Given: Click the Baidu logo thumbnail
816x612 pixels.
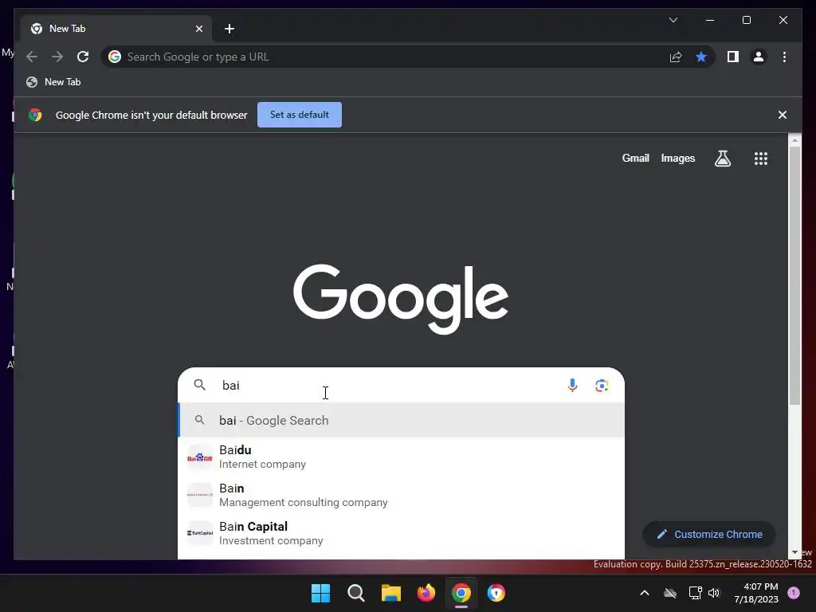Looking at the screenshot, I should click(200, 457).
